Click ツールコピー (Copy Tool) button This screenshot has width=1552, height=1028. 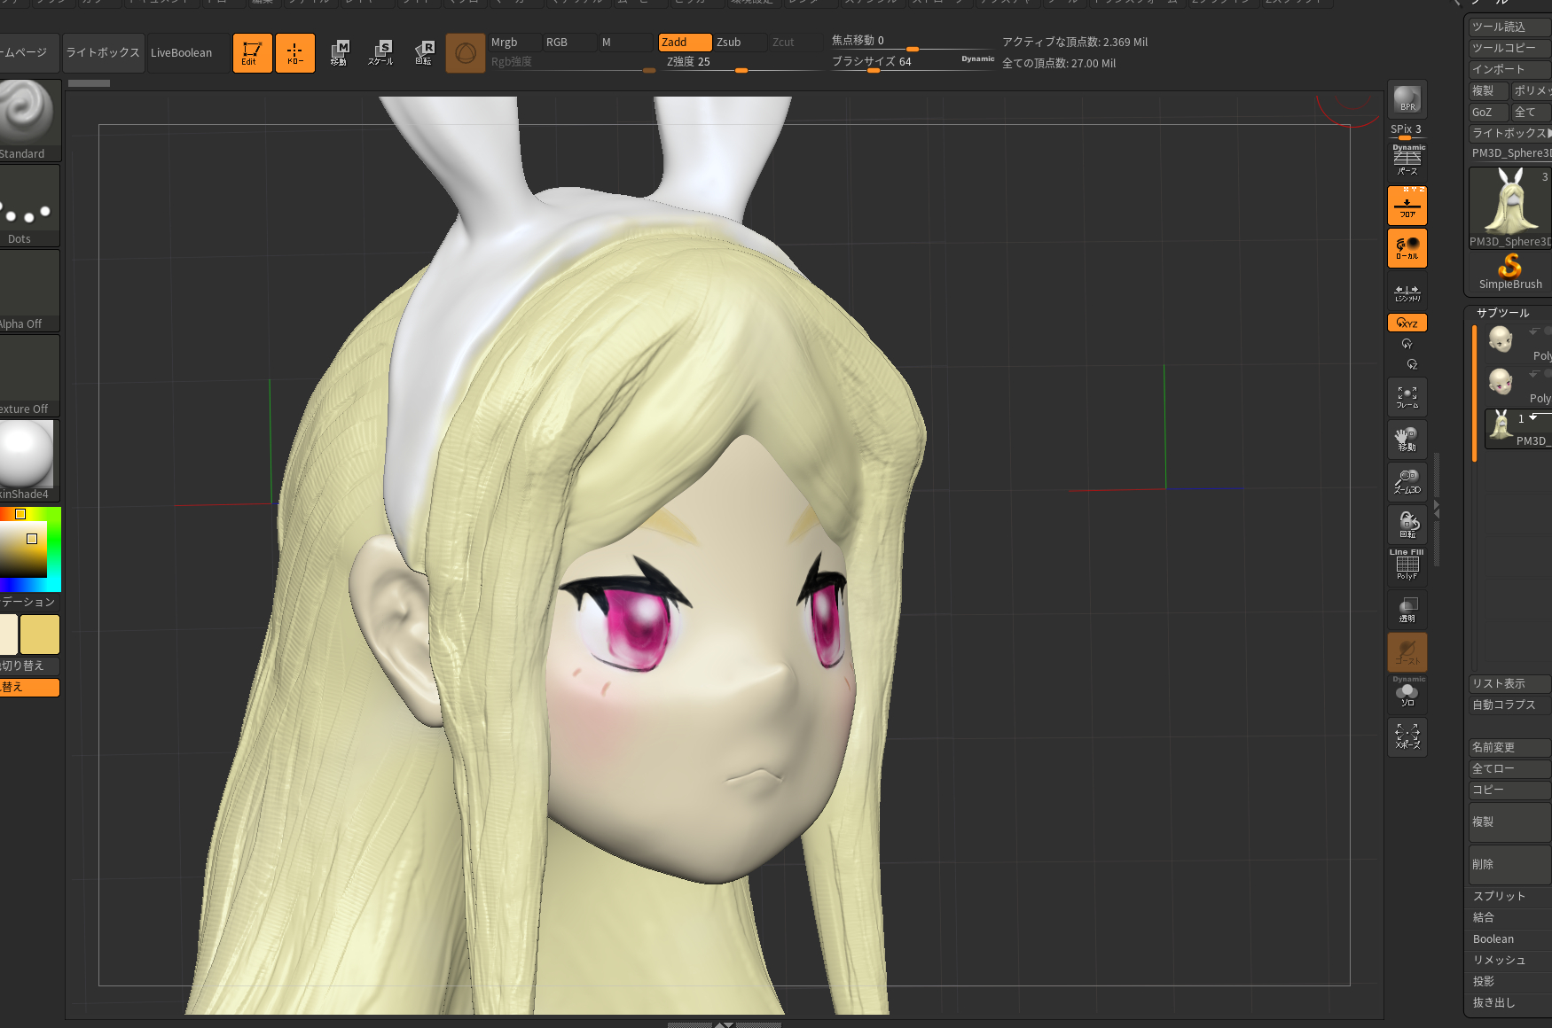[x=1509, y=48]
